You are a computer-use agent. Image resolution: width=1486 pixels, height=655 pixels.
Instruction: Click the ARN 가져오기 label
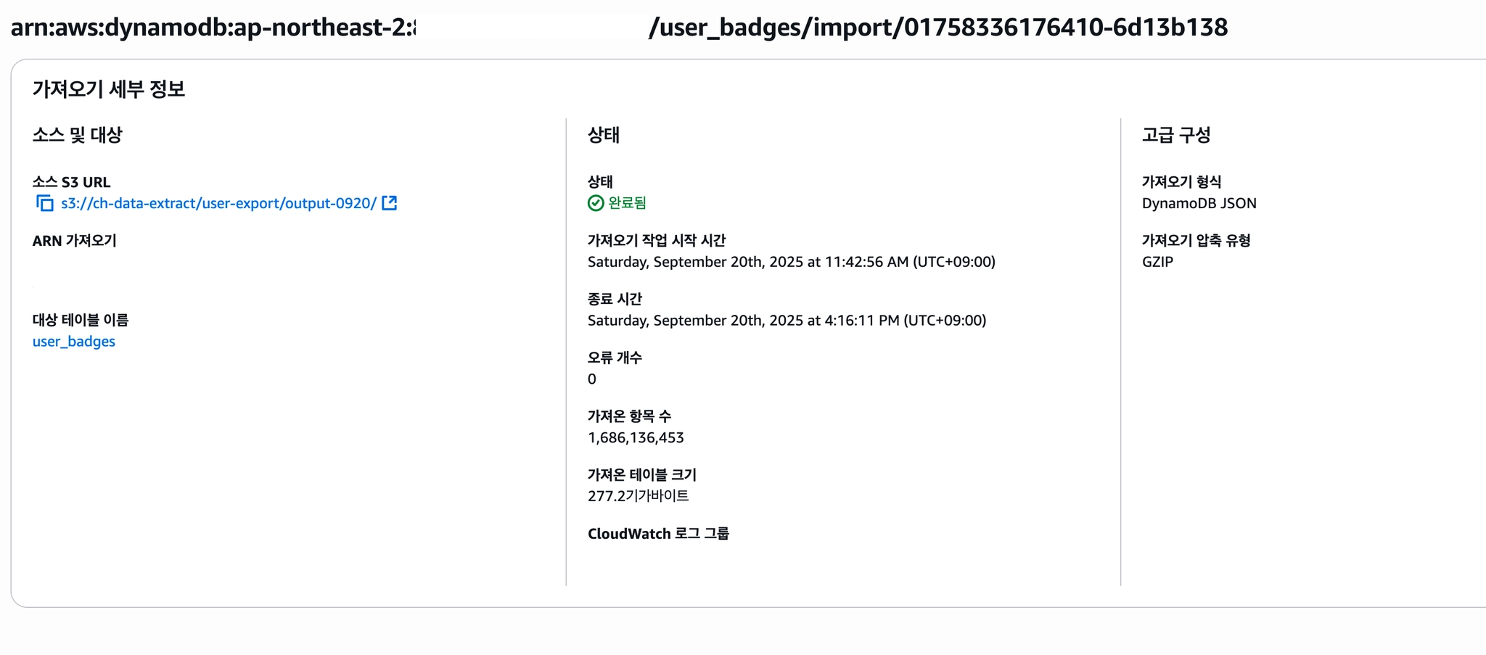(74, 241)
